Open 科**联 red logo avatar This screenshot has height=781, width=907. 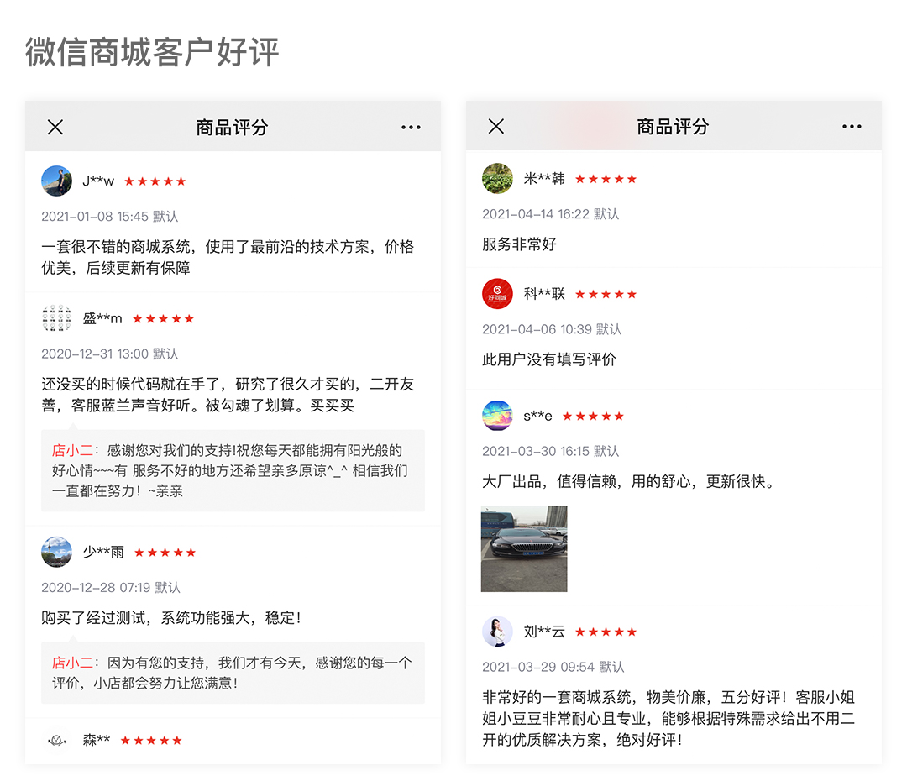pos(497,294)
